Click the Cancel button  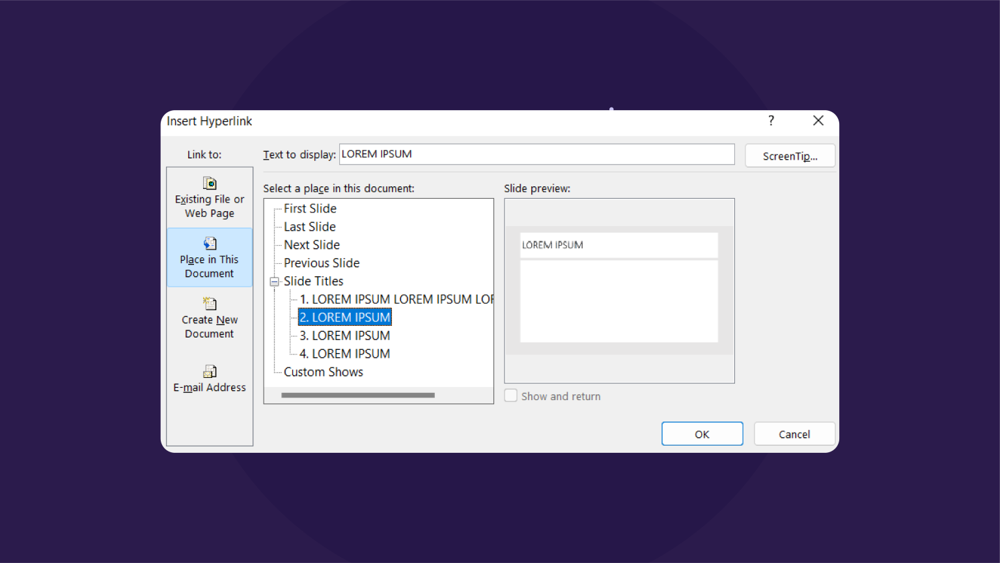click(x=794, y=433)
